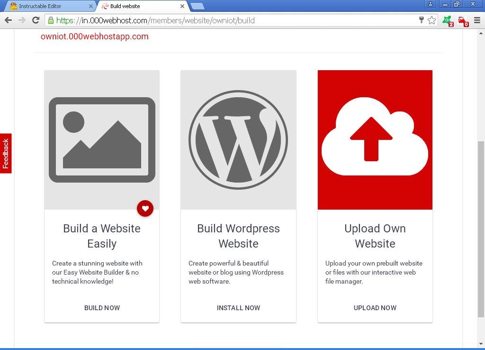Screen dimensions: 485x350
Task: Click the HTTPS padlock in the address bar
Action: click(50, 20)
